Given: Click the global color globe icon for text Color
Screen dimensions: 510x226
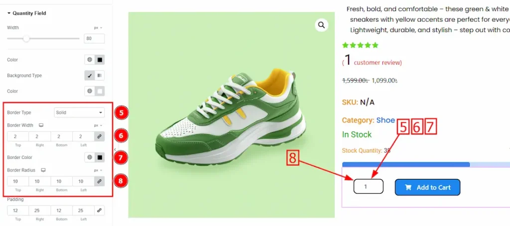Looking at the screenshot, I should coord(90,60).
